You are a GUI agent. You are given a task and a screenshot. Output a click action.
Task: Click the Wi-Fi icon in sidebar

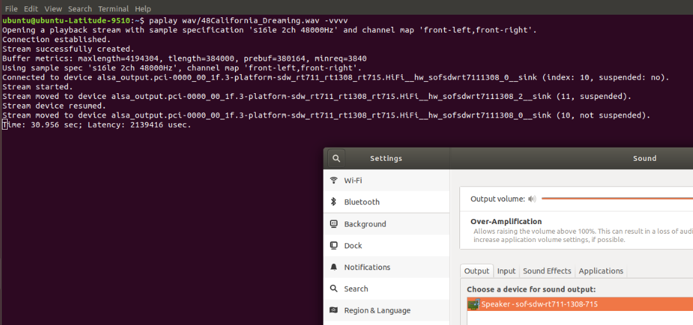tap(334, 181)
